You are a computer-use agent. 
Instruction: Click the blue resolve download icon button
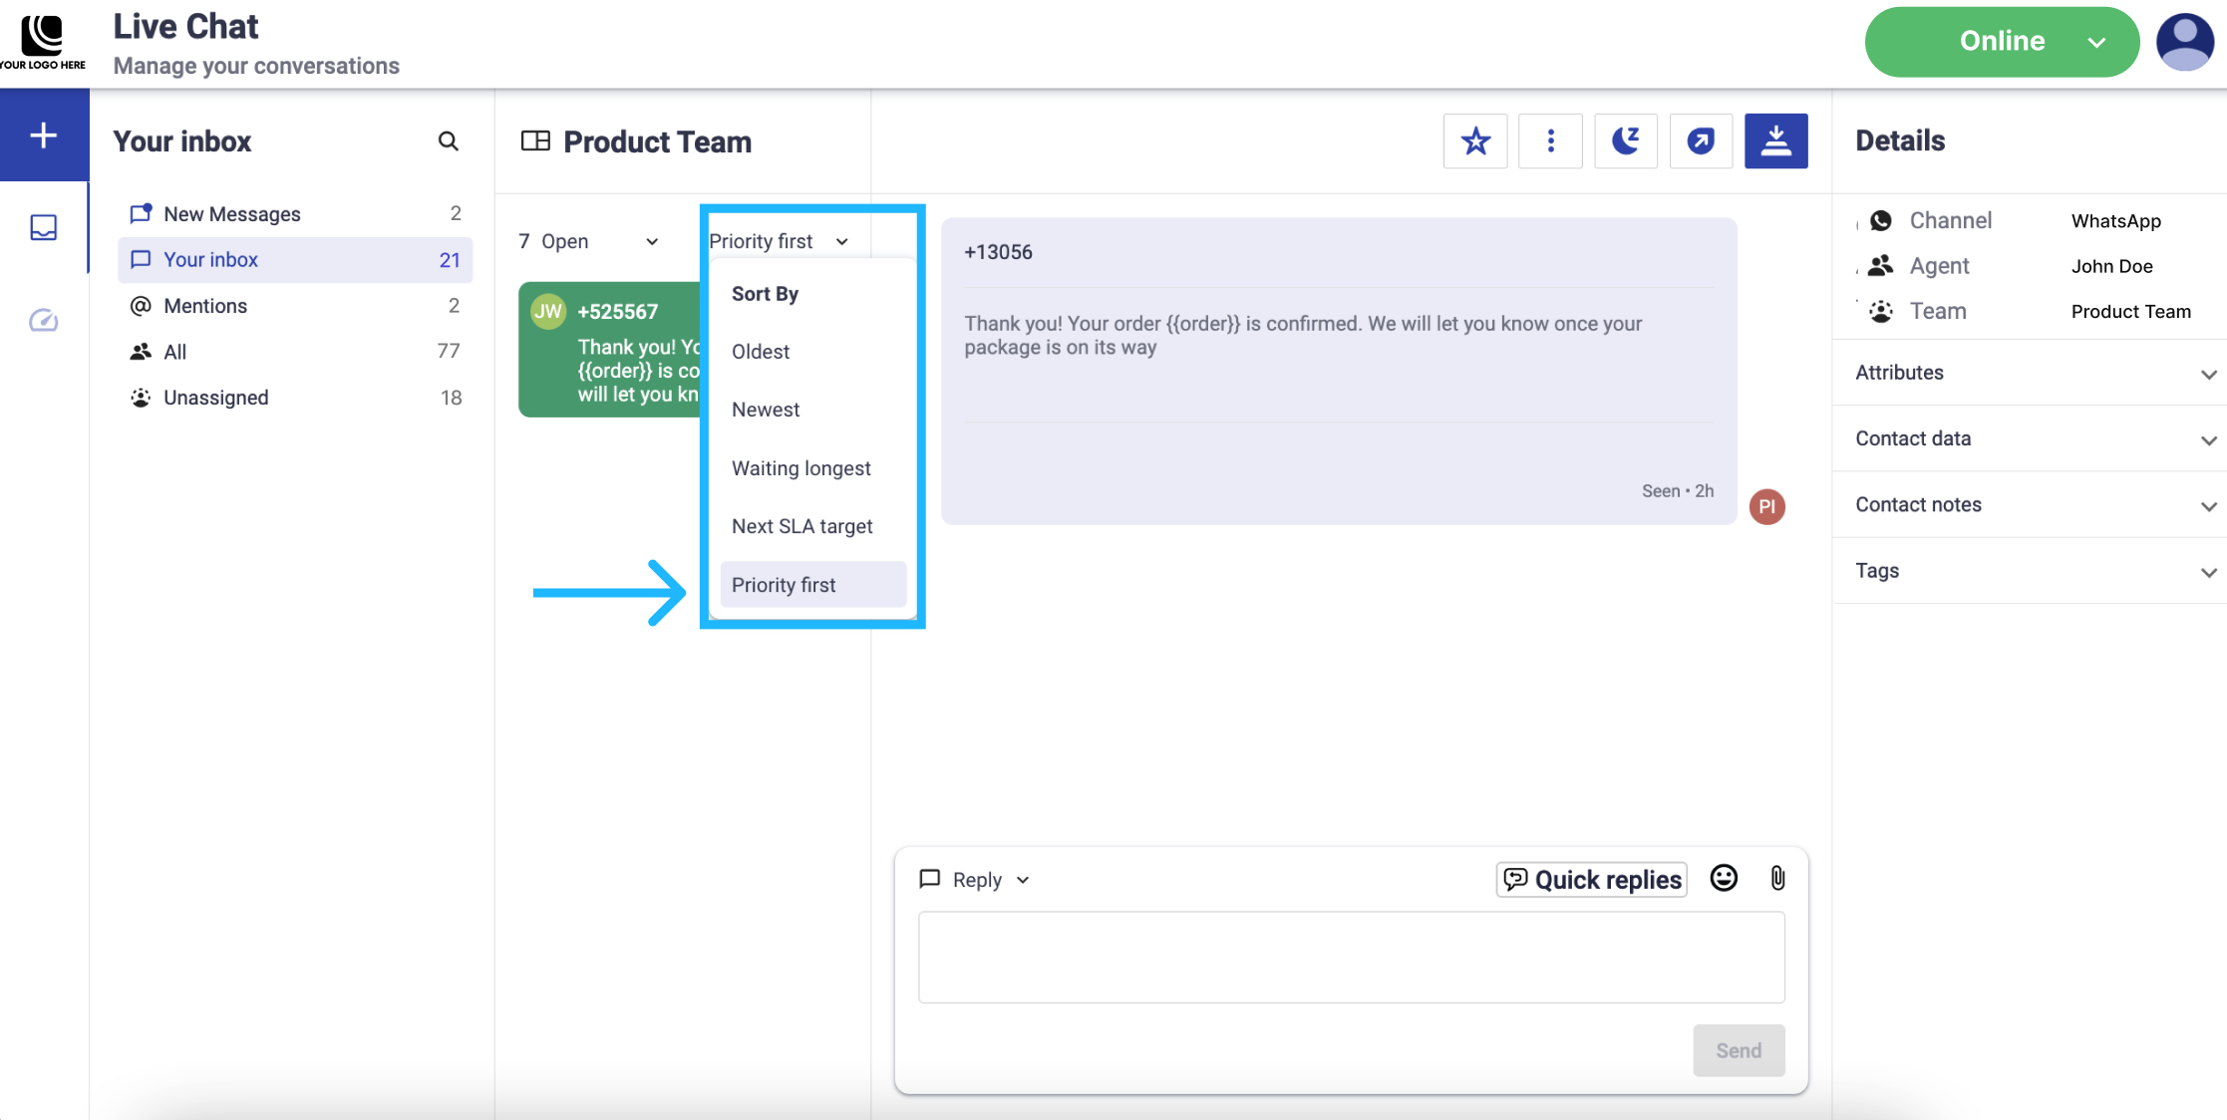click(1775, 141)
